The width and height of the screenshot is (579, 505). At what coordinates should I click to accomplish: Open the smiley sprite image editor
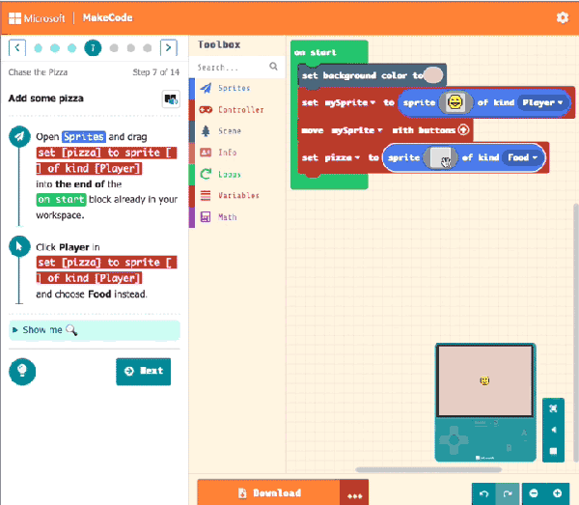pyautogui.click(x=455, y=102)
